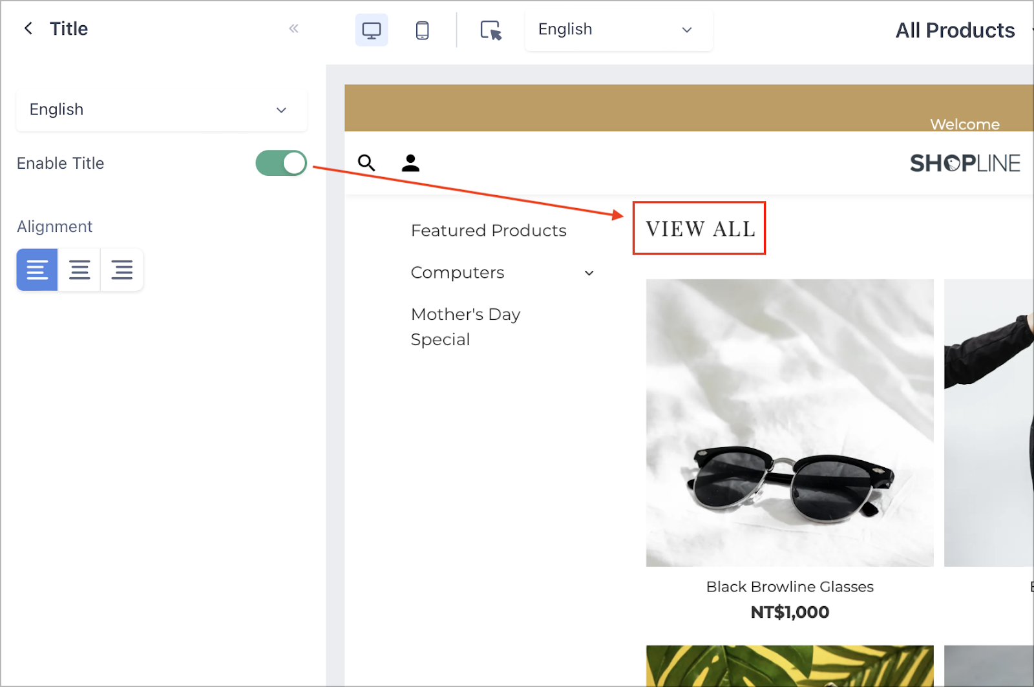The width and height of the screenshot is (1034, 687).
Task: Go back from the Title settings panel
Action: point(28,28)
